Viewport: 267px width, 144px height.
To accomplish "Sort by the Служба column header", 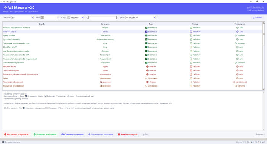I will 42,24.
